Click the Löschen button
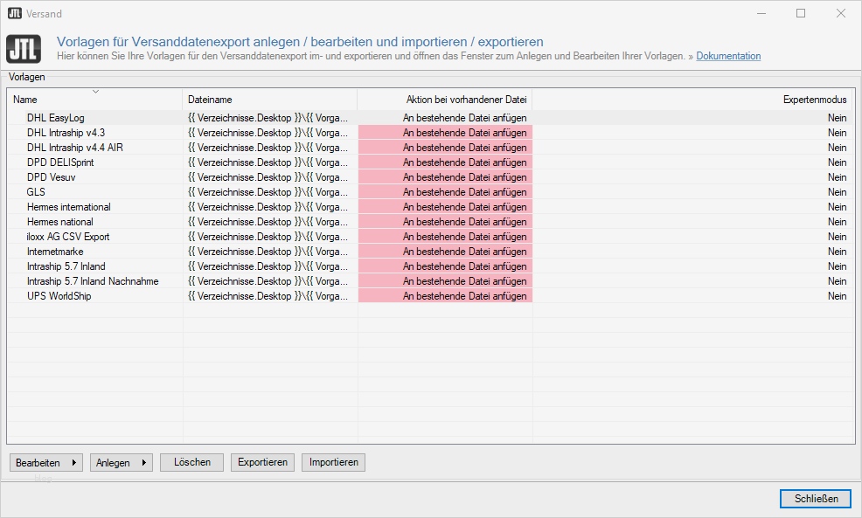 click(191, 462)
